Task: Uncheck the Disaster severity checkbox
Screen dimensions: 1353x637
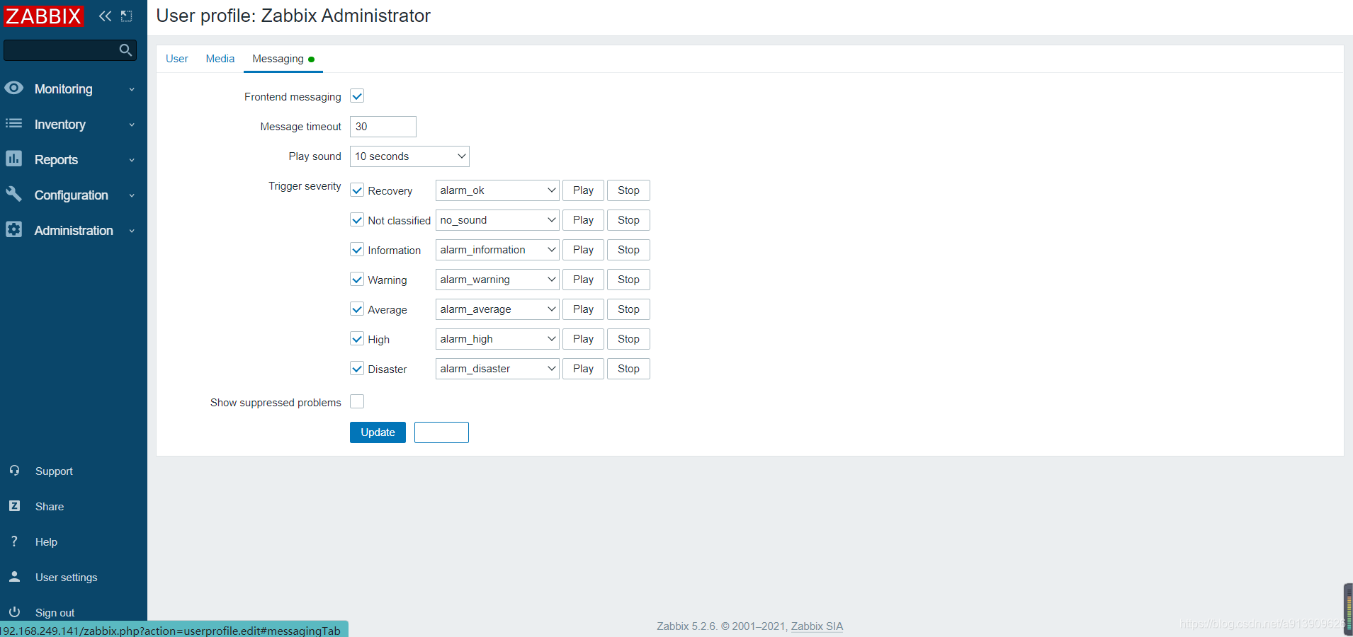Action: pyautogui.click(x=357, y=369)
